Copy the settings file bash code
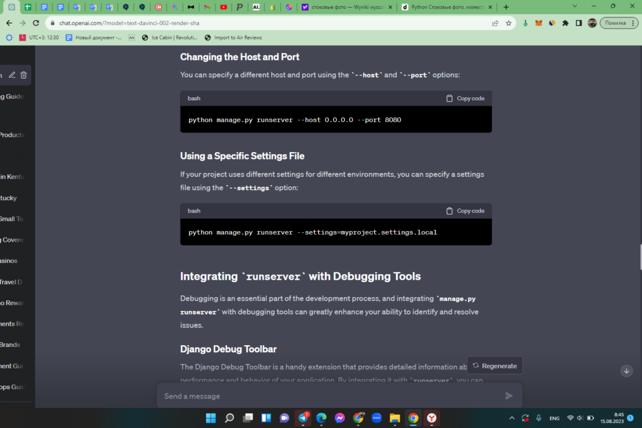This screenshot has width=642, height=428. click(465, 211)
